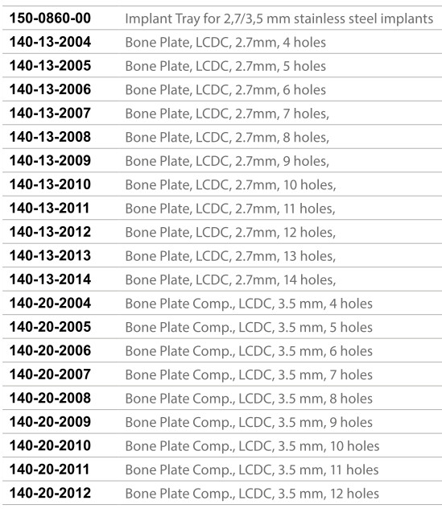This screenshot has height=513, width=442.
Task: Click part number 140-20-2010
Action: click(x=50, y=445)
